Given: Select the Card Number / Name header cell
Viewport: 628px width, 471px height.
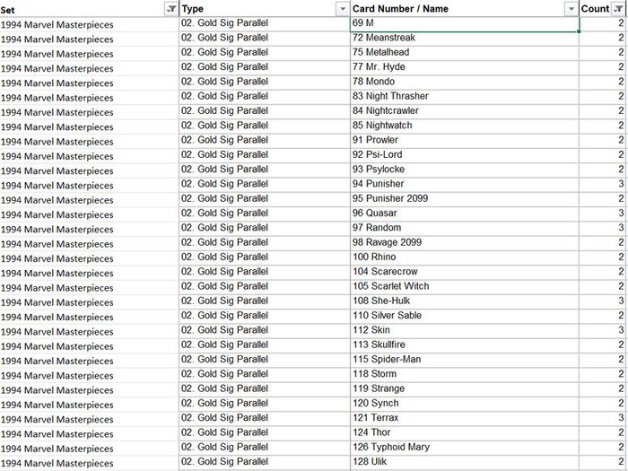Looking at the screenshot, I should coord(465,9).
